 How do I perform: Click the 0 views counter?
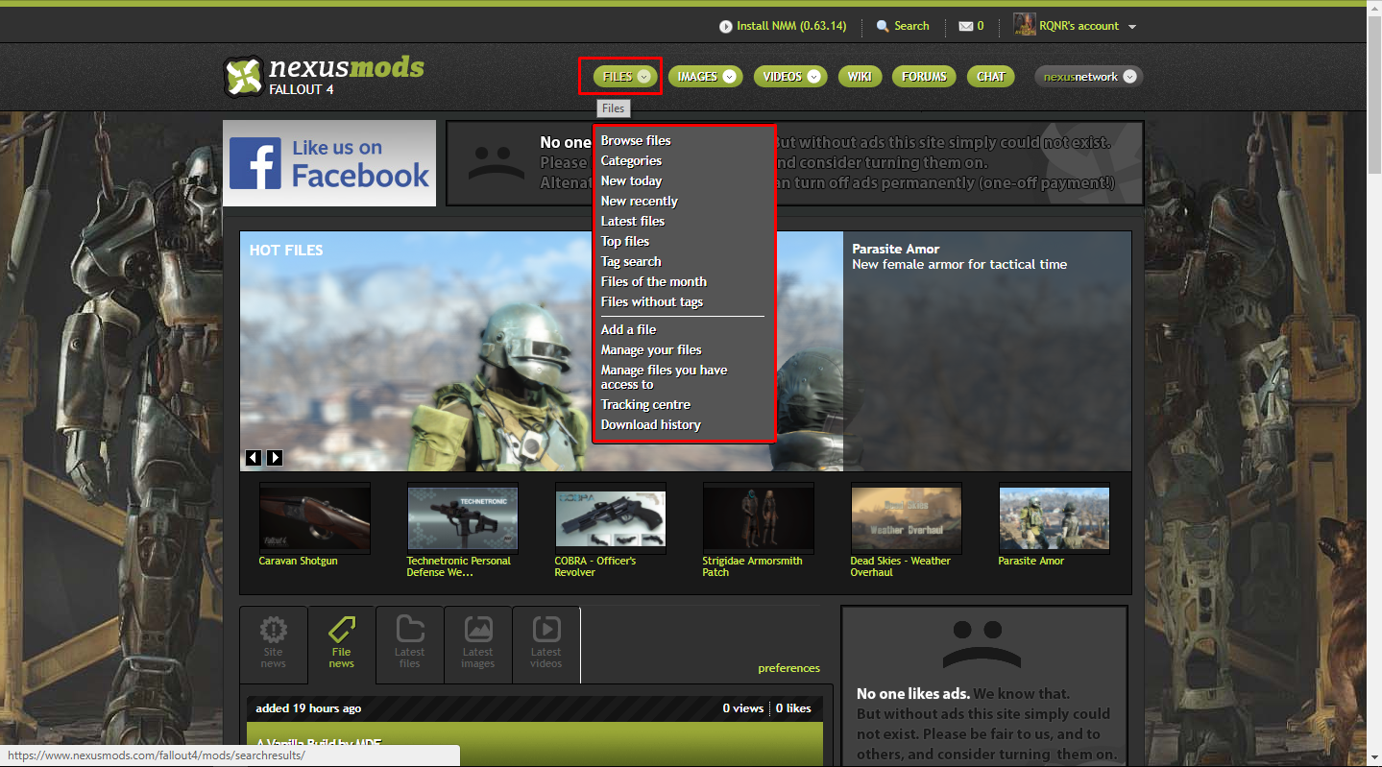pos(743,708)
